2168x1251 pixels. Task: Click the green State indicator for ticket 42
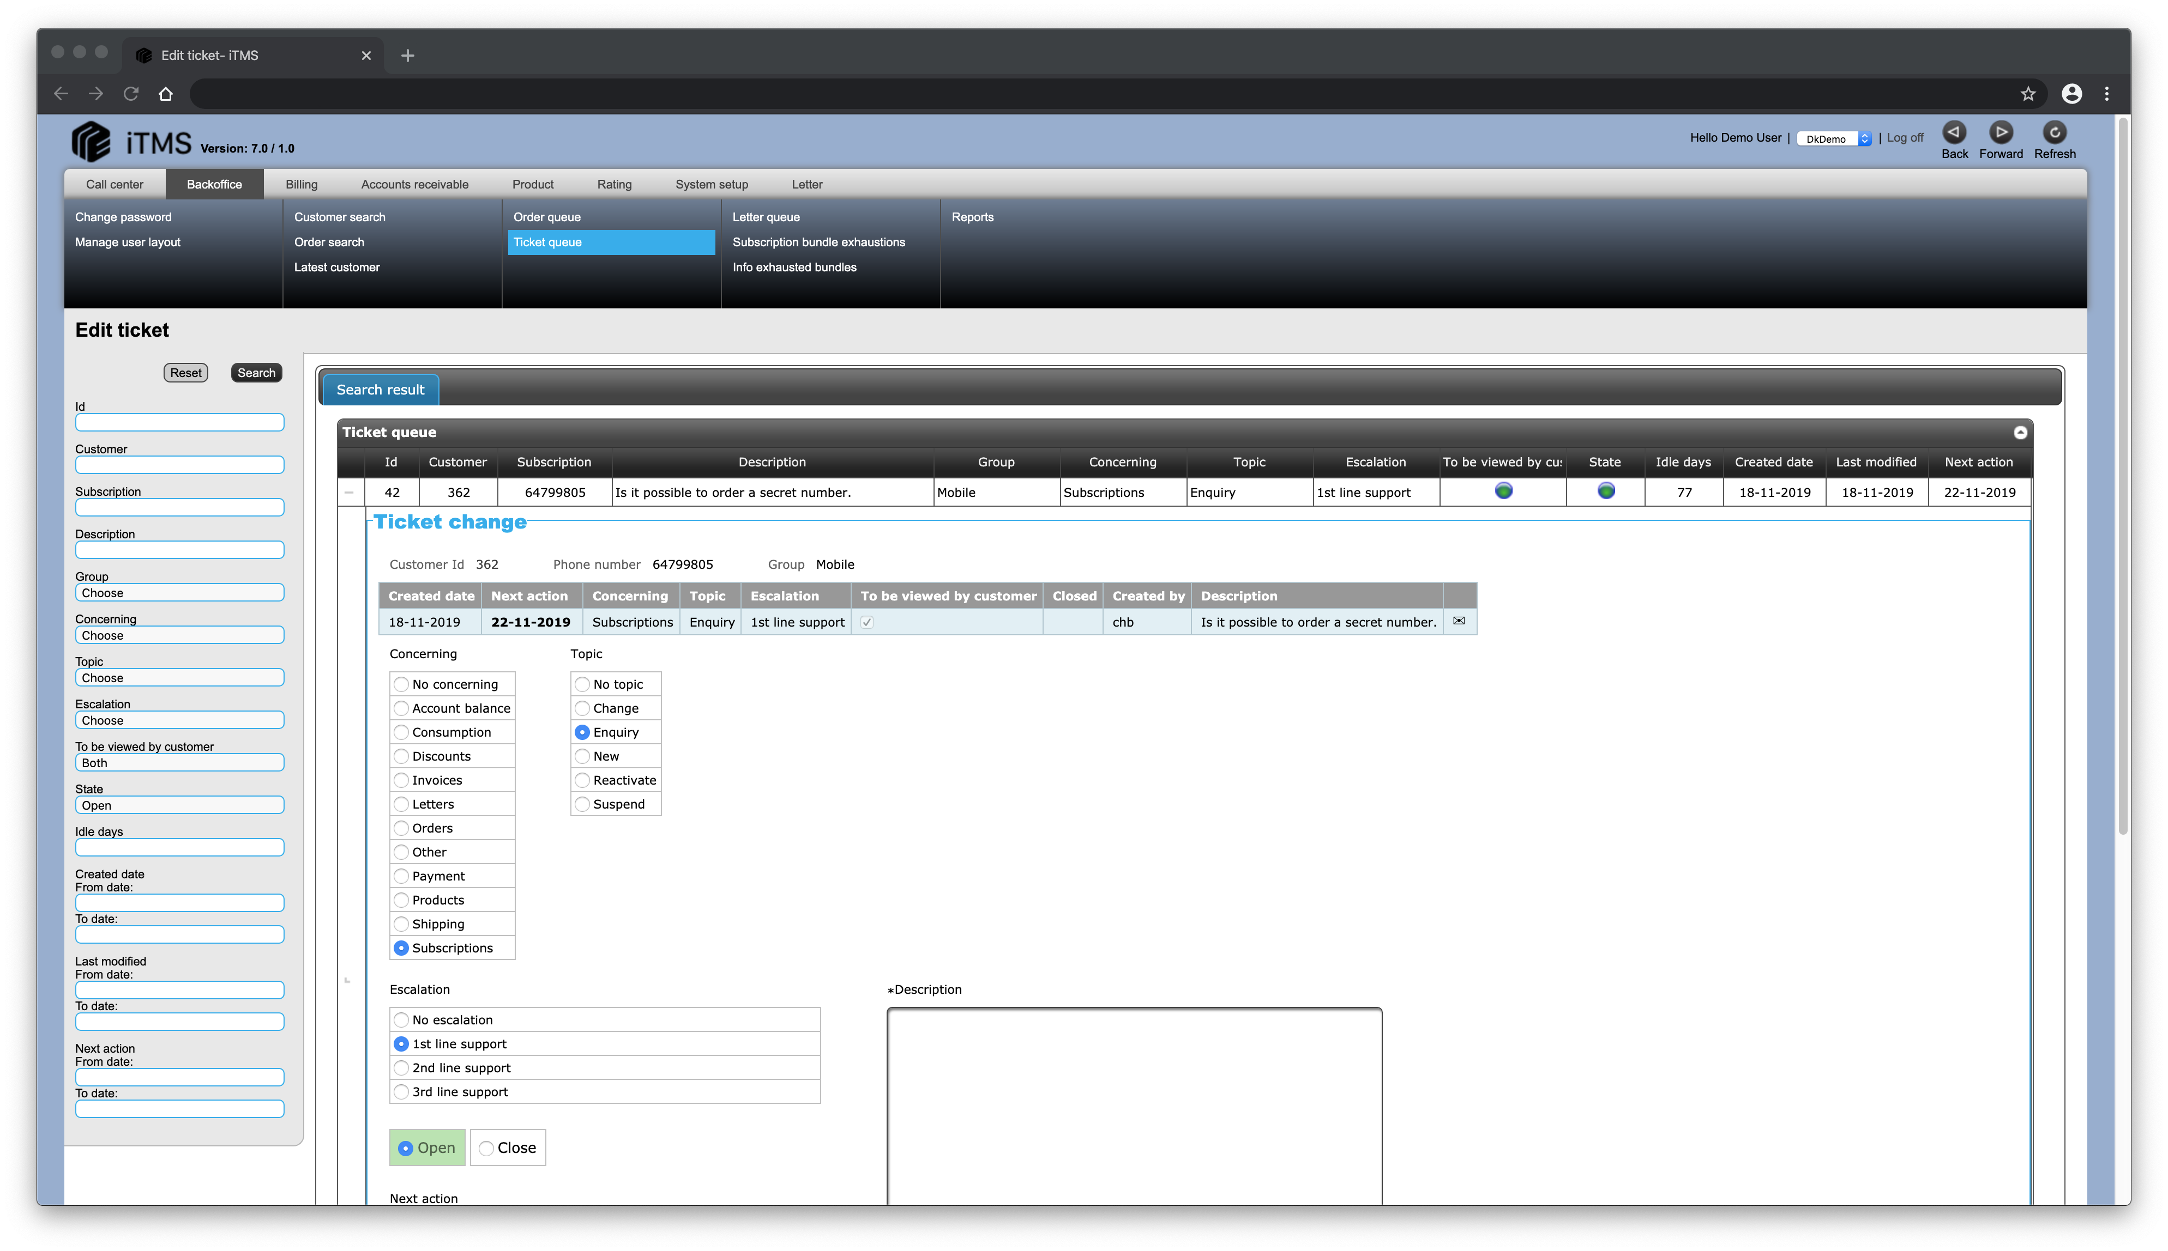[x=1605, y=490]
